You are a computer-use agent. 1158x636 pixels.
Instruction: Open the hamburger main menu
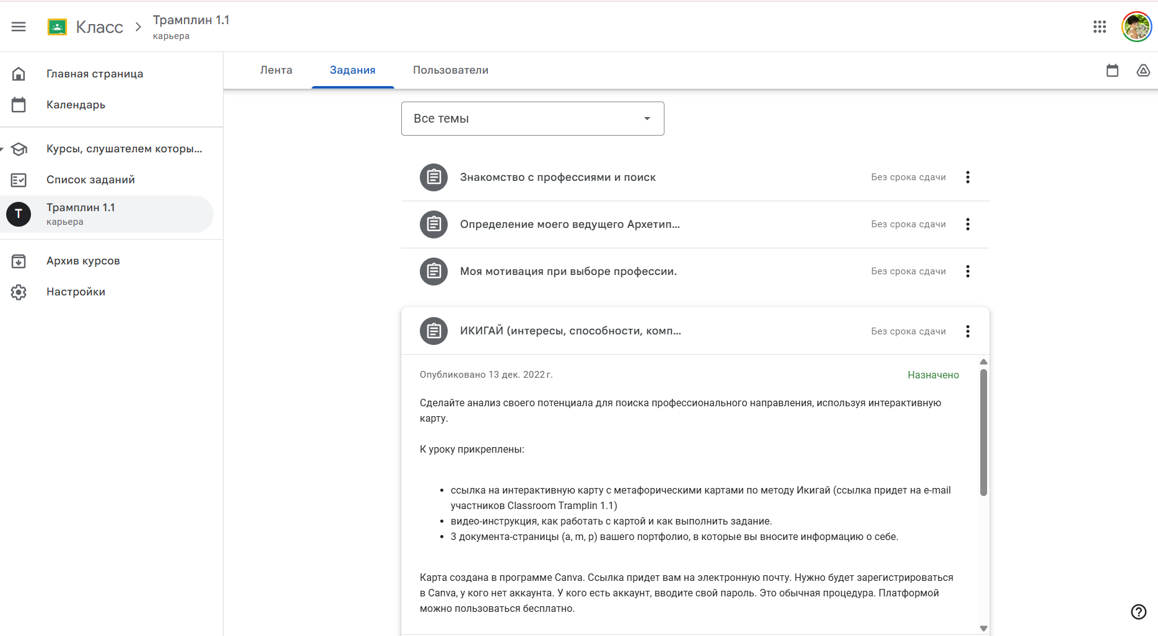(x=19, y=27)
